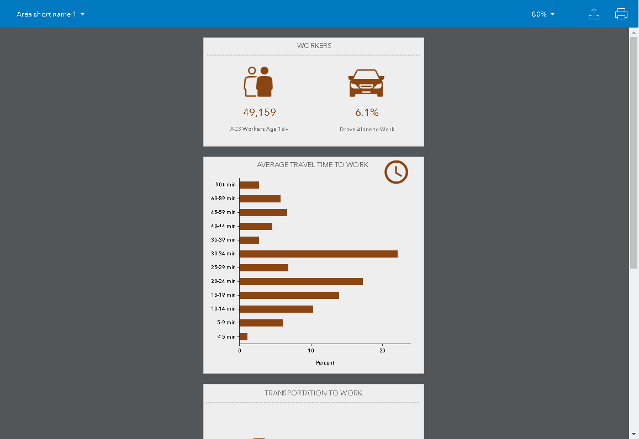Open the 80% zoom level dropdown

pyautogui.click(x=543, y=14)
